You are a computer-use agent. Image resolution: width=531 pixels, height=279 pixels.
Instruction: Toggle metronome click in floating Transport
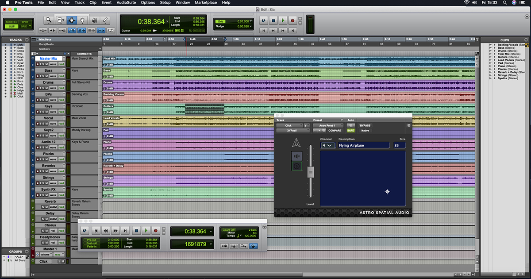pos(234,246)
